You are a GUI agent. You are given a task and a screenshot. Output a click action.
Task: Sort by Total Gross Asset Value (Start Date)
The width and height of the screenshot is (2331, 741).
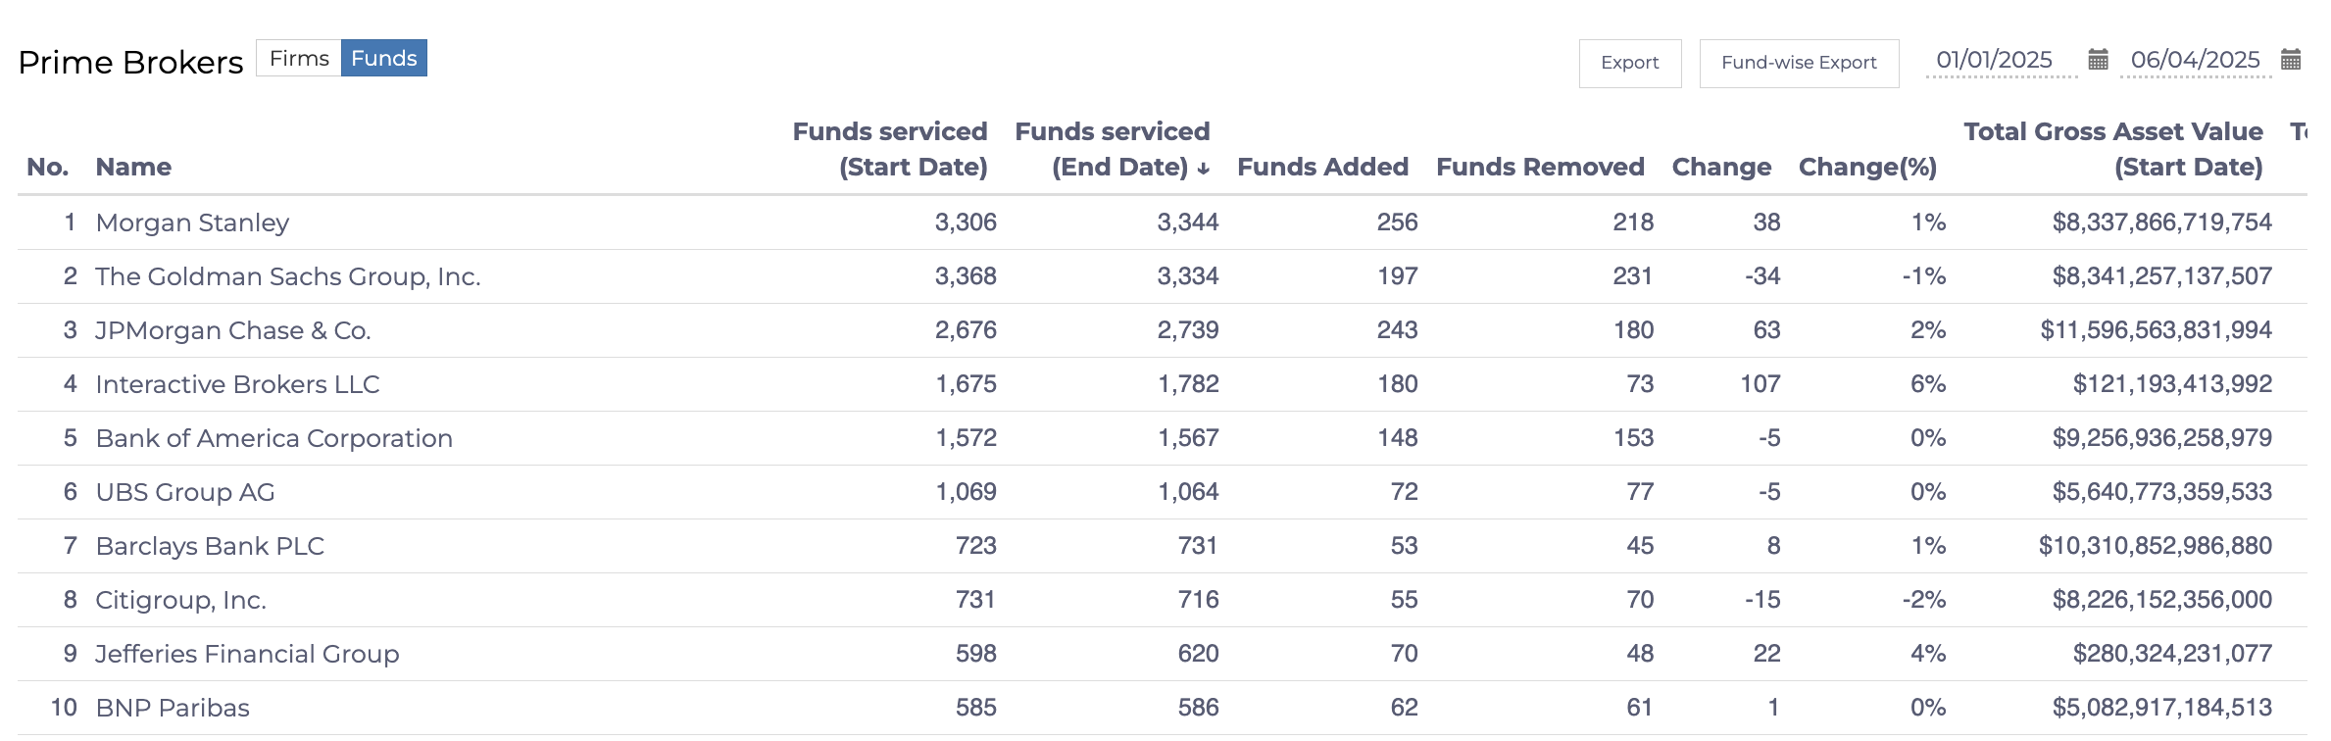point(2113,149)
